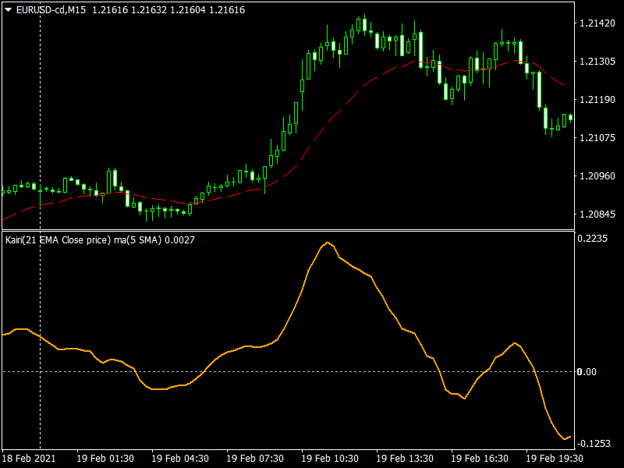Click the peak of the Kairi curve
Screen dimensions: 624x468
(328, 243)
